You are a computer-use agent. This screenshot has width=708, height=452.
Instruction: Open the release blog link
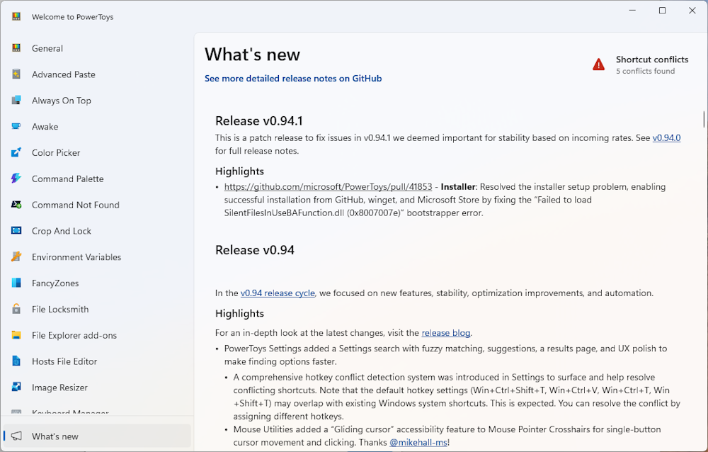click(x=445, y=333)
